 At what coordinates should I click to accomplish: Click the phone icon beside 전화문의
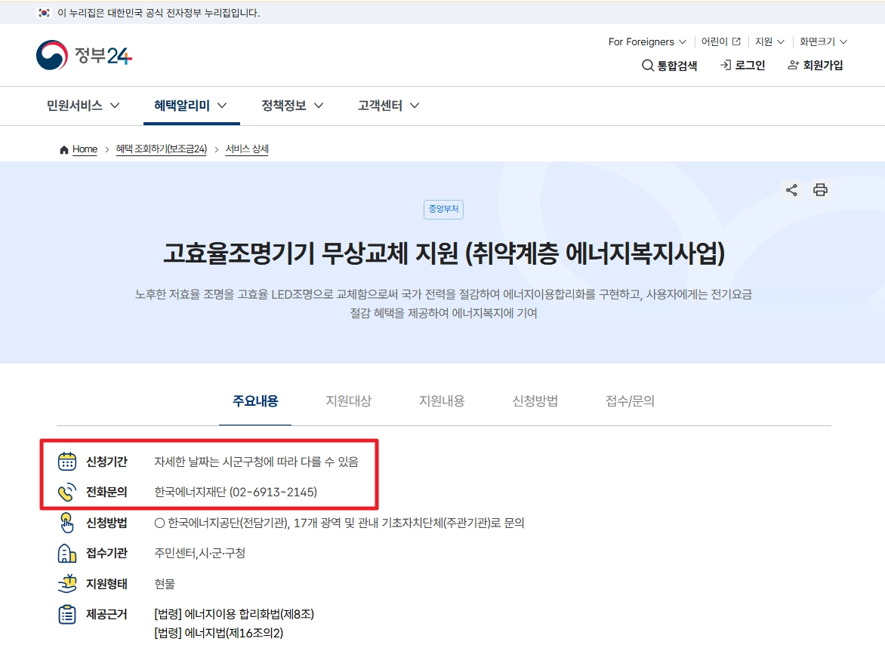pyautogui.click(x=67, y=492)
